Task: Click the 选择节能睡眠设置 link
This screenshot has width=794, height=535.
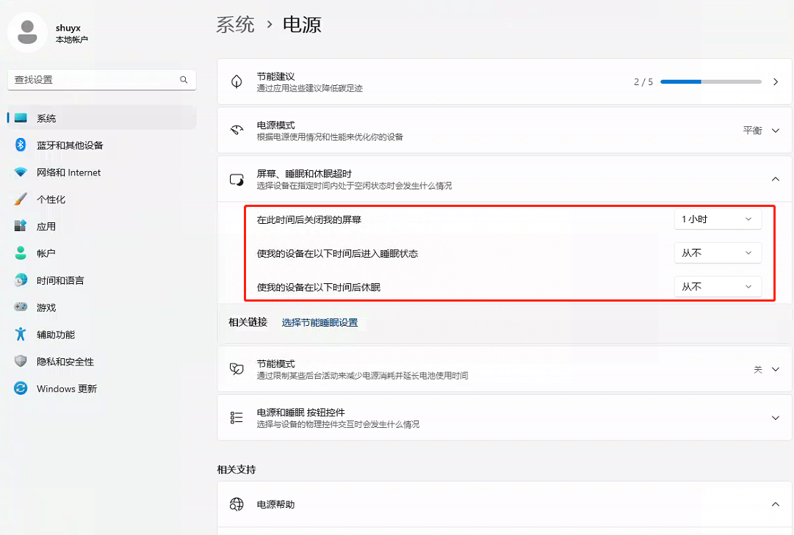Action: (x=322, y=323)
